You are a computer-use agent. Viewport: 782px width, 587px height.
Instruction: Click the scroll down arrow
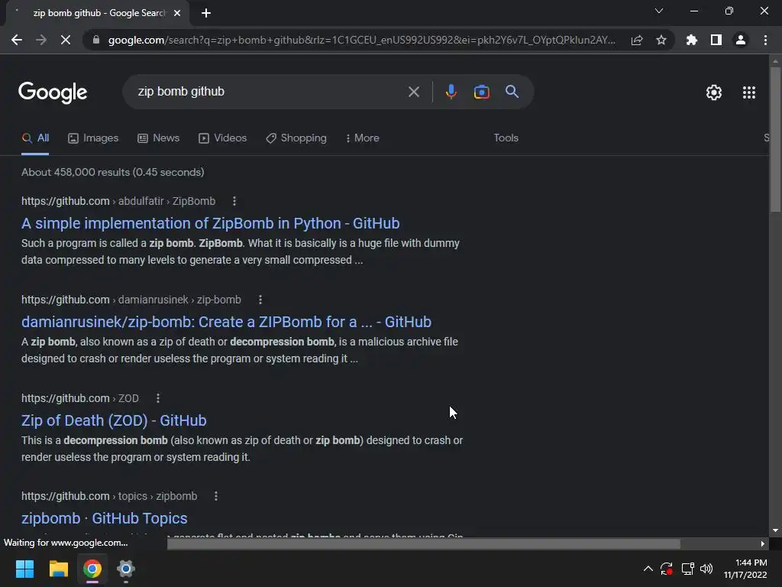click(x=775, y=530)
